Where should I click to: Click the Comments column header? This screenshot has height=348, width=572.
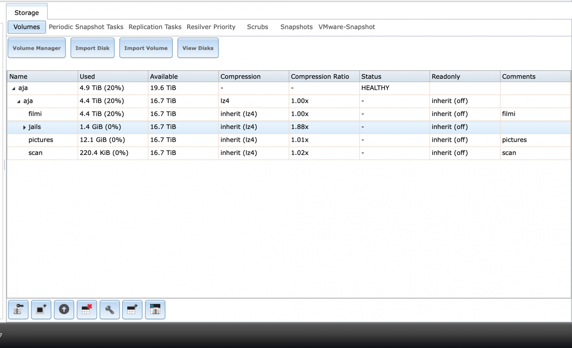[535, 76]
